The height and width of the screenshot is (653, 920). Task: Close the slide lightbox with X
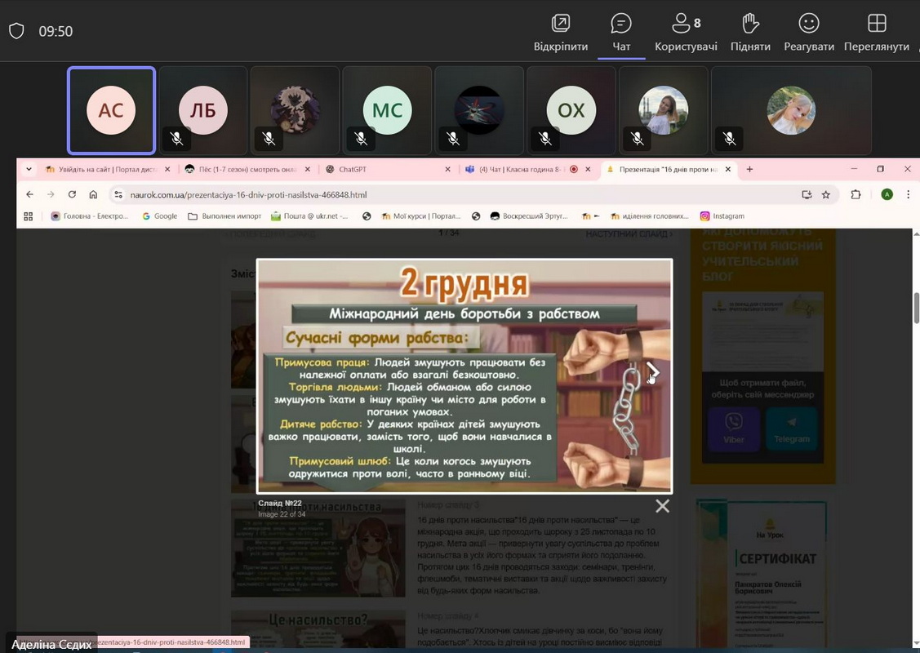(662, 506)
